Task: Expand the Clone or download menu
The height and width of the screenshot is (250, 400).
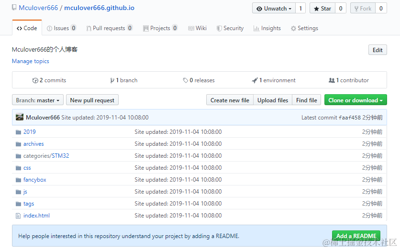Action: point(356,100)
